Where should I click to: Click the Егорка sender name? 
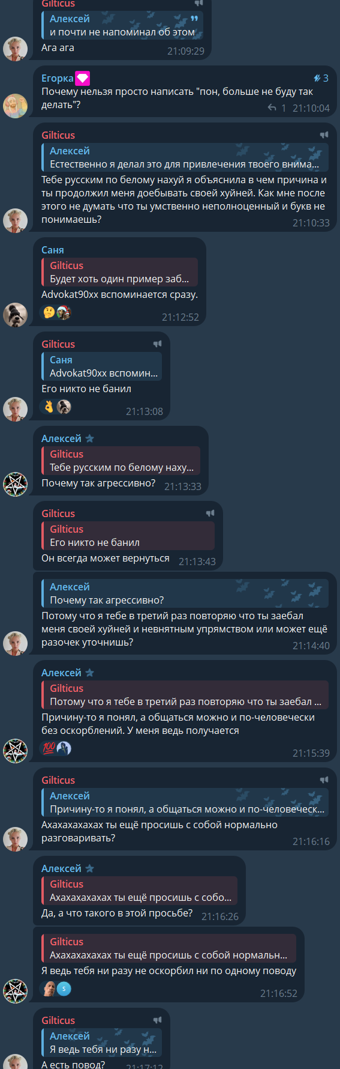pyautogui.click(x=58, y=78)
